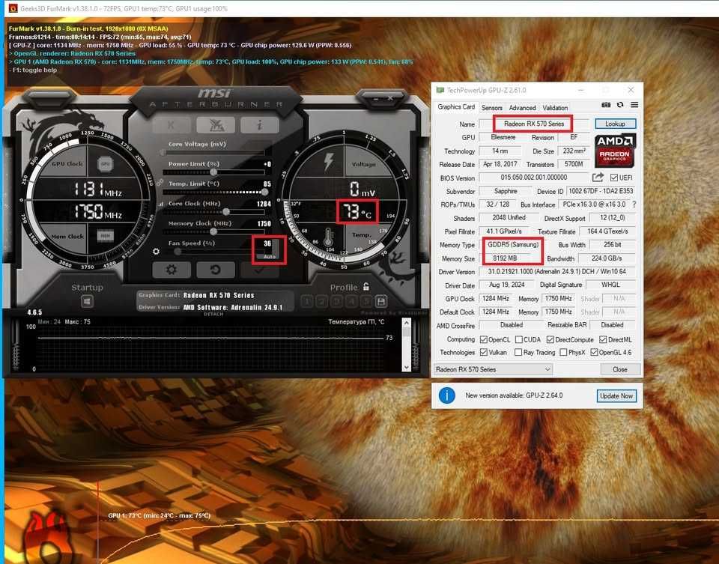Viewport: 719px width, 564px height.
Task: Select profile slot 3 in Afterburner
Action: [336, 301]
